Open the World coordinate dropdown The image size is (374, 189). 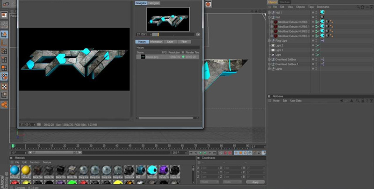(209, 182)
